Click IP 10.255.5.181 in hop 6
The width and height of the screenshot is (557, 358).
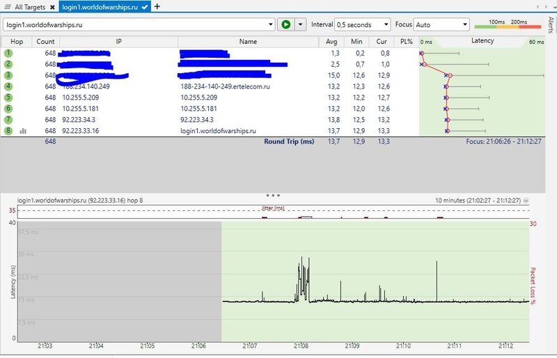pos(81,109)
